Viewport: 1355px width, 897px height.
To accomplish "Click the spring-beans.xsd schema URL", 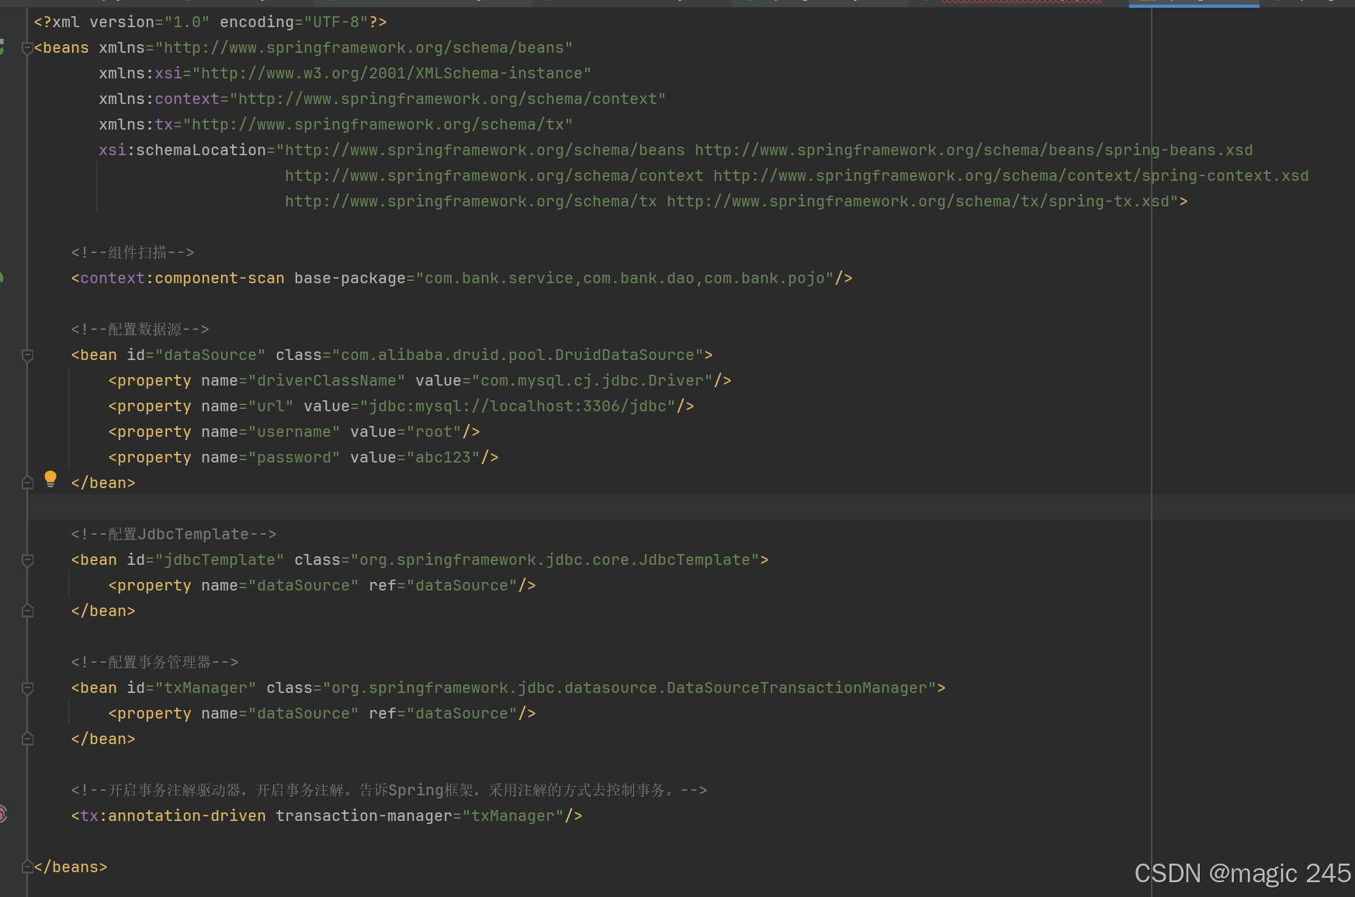I will 974,151.
